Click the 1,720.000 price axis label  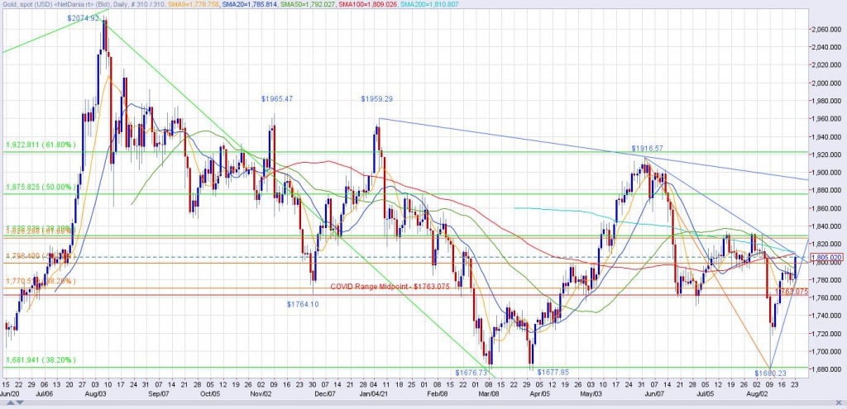pyautogui.click(x=827, y=334)
